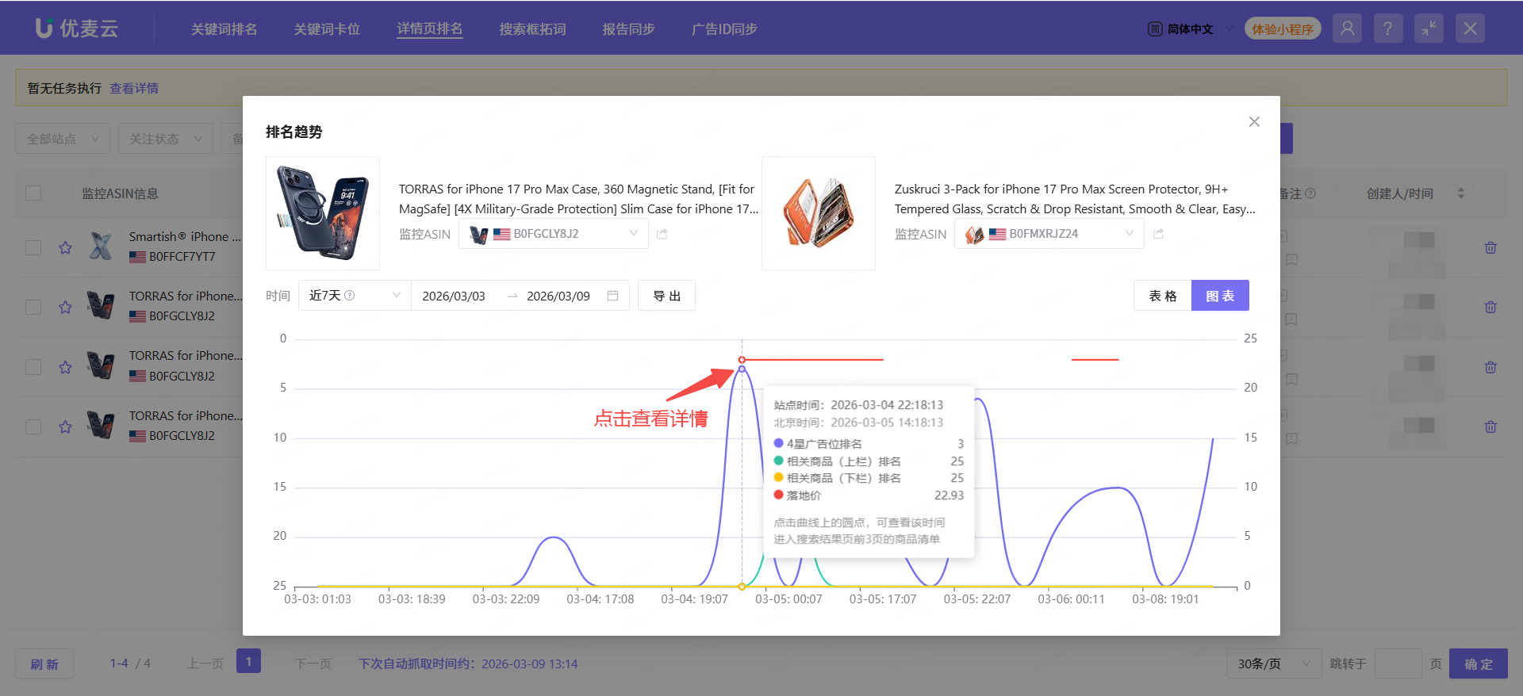Screen dimensions: 1523x696
Task: Open the user account icon in the header
Action: tap(1347, 29)
